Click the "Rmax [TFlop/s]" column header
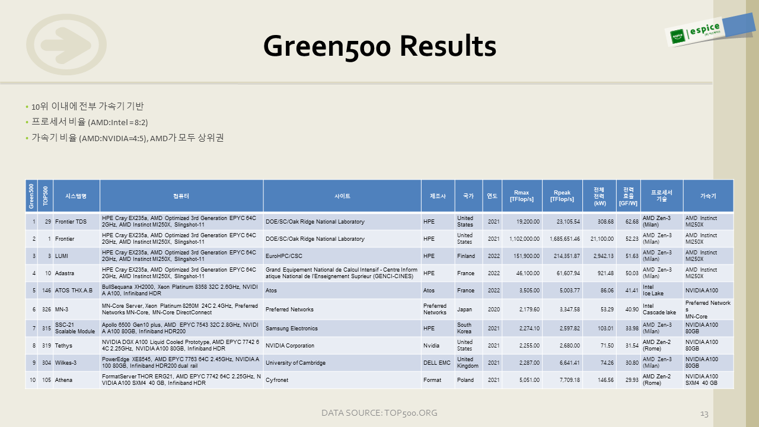Screen dimensions: 759x427 [522, 196]
